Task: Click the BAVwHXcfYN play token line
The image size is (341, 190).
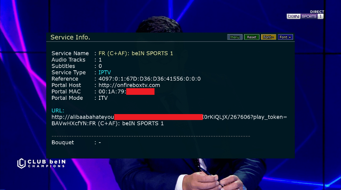Action: click(x=108, y=123)
